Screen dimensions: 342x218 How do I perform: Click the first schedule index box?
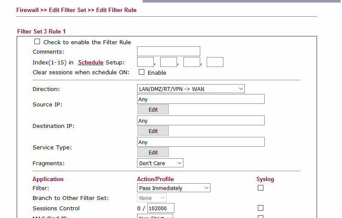(145, 62)
